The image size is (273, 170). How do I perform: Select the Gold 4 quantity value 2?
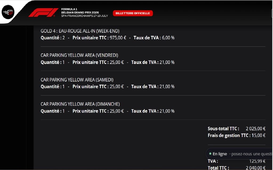tap(63, 38)
